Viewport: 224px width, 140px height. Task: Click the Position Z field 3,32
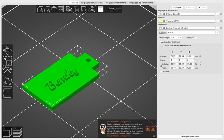[x=191, y=56]
